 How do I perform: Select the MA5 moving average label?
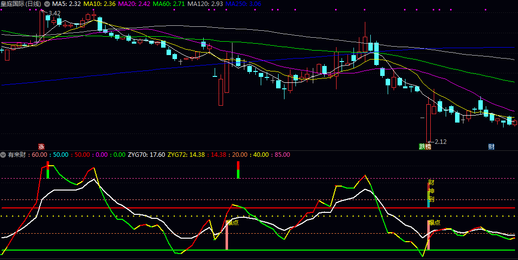[66, 4]
